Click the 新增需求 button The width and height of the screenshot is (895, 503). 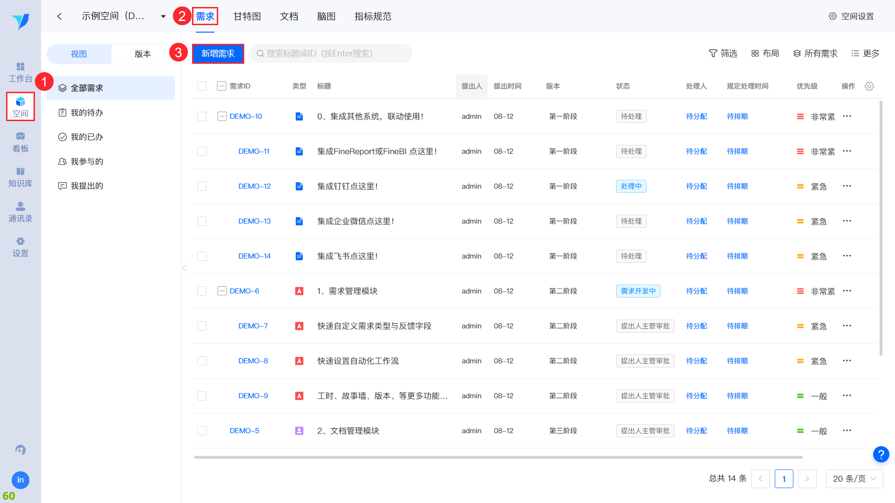pyautogui.click(x=218, y=54)
